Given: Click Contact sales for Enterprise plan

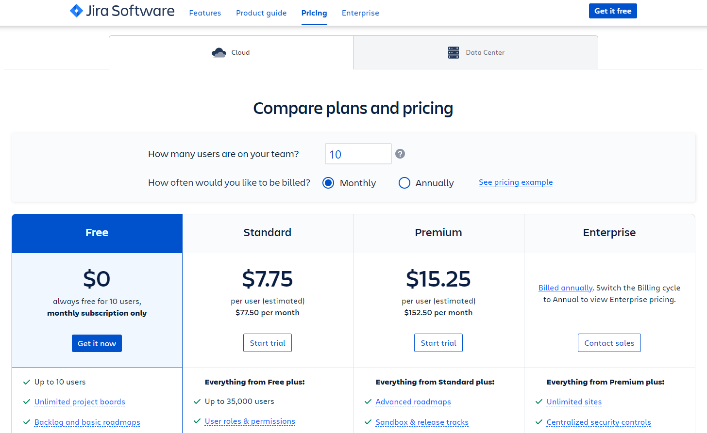Looking at the screenshot, I should (609, 343).
